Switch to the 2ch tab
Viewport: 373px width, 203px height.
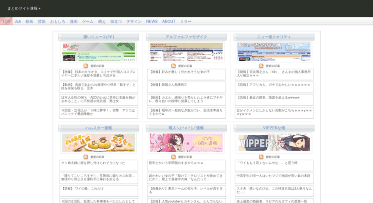(x=18, y=22)
